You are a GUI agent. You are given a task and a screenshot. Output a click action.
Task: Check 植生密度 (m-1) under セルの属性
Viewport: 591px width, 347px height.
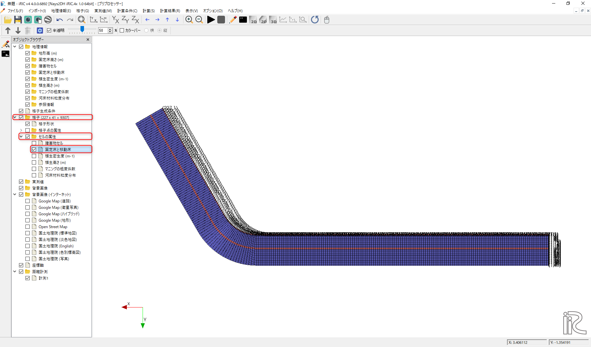coord(34,156)
